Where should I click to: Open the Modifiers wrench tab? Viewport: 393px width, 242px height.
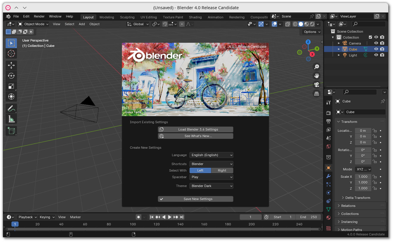pos(328,176)
